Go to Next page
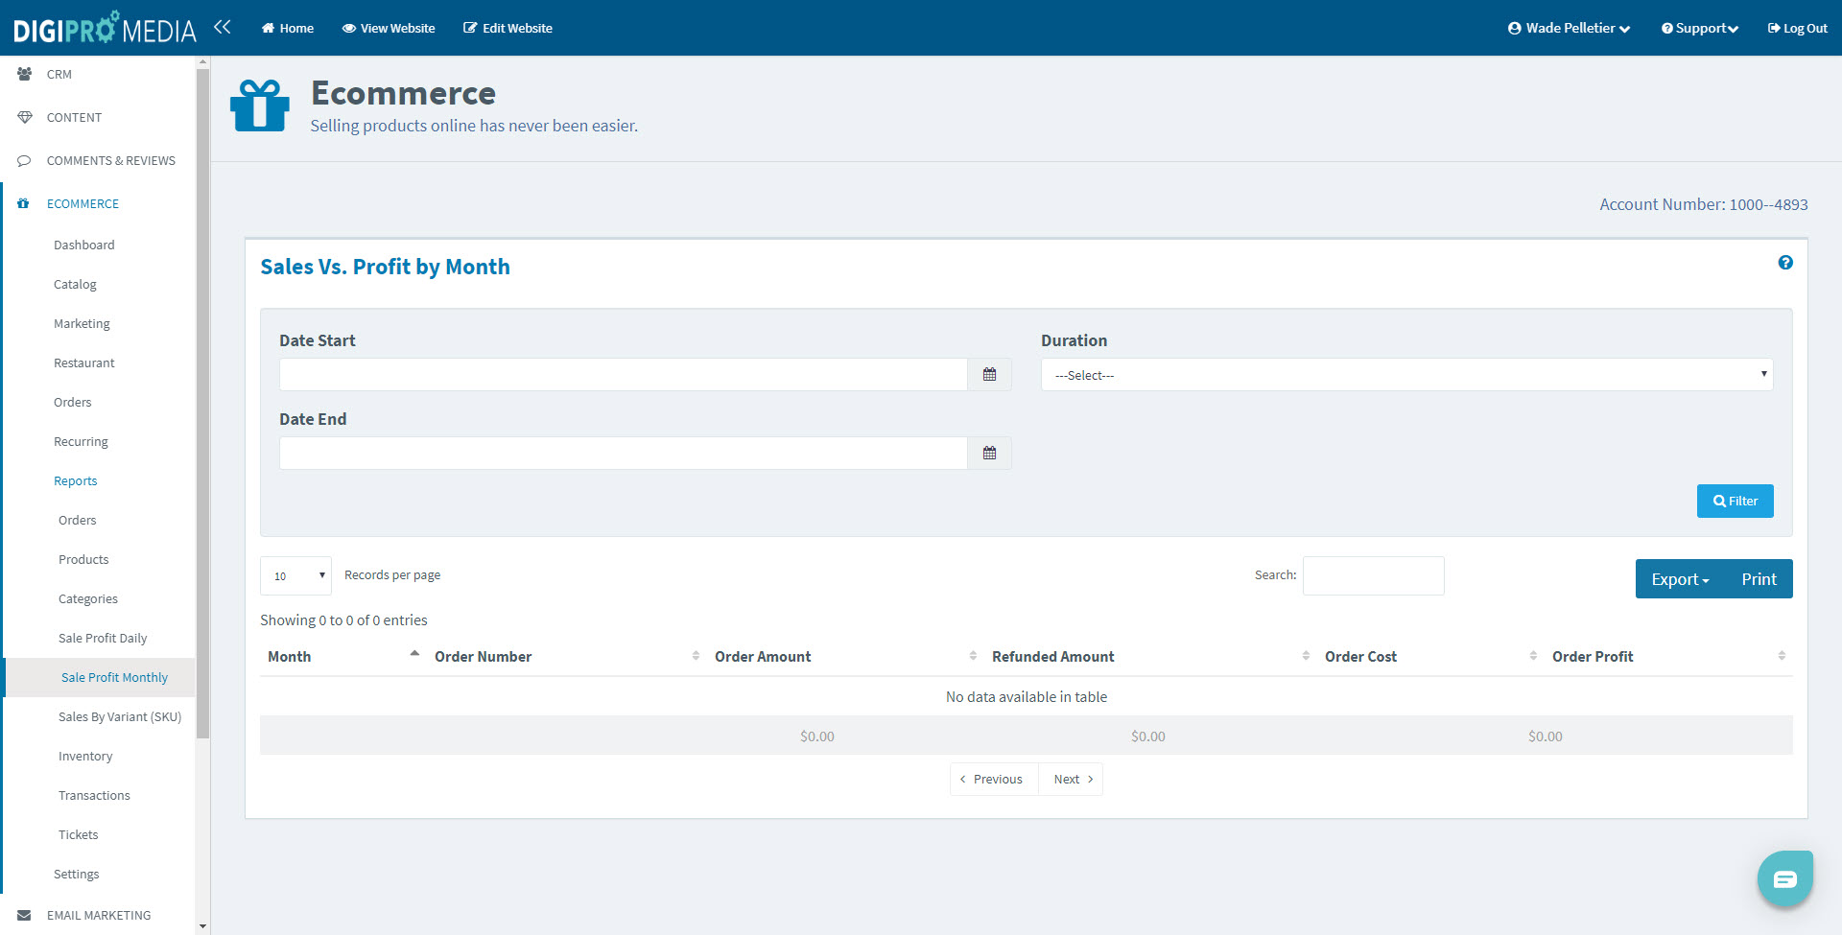Screen dimensions: 1842x935 tap(1072, 780)
